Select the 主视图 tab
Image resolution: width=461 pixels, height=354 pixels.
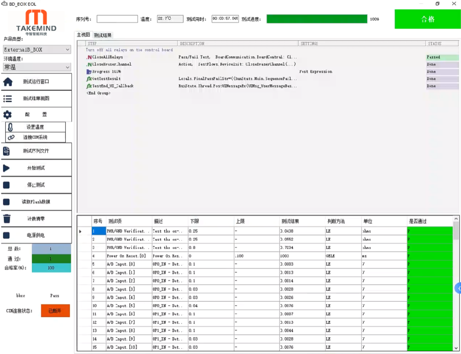pos(83,35)
